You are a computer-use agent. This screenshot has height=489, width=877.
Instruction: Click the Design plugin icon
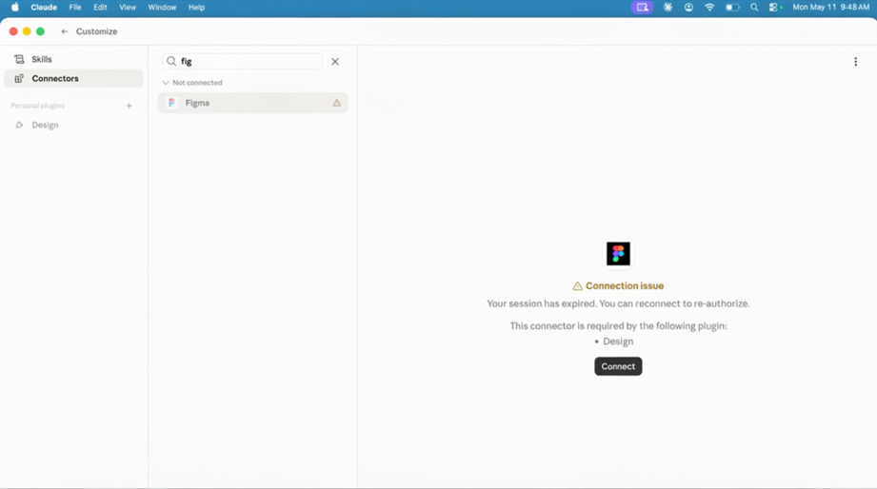(19, 125)
